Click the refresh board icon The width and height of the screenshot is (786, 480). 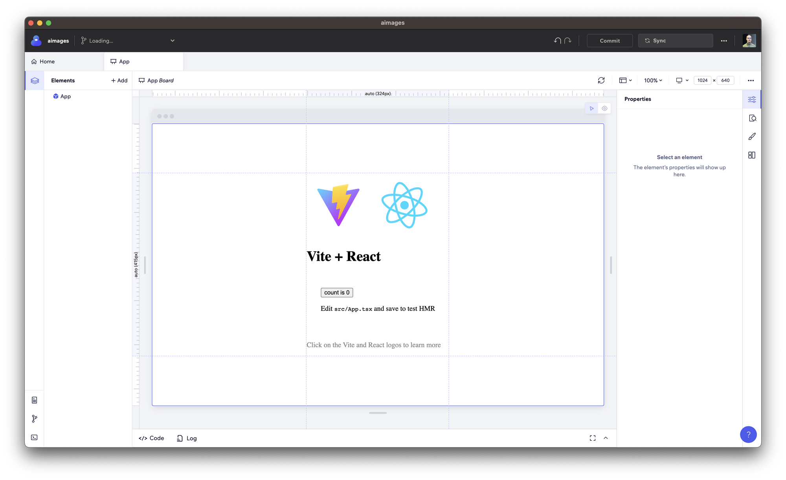[601, 80]
